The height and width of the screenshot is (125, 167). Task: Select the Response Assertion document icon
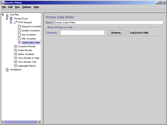pos(19,26)
